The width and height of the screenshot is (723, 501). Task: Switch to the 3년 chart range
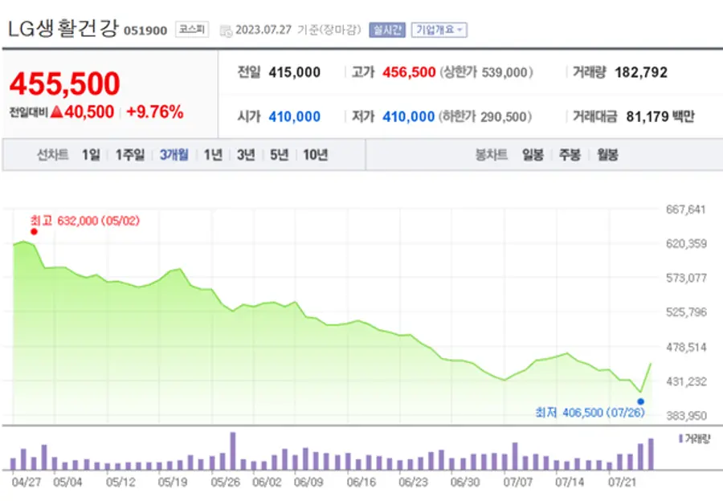246,155
